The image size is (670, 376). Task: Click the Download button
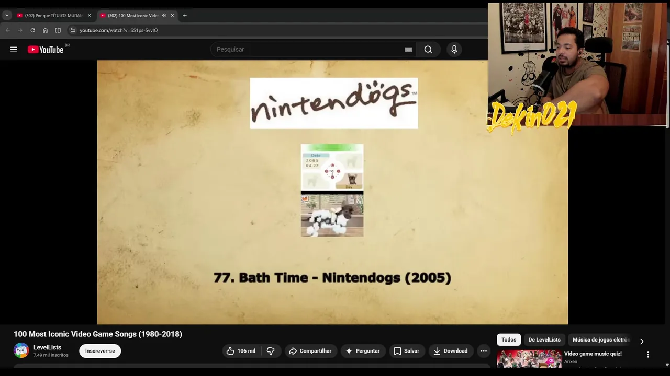451,351
